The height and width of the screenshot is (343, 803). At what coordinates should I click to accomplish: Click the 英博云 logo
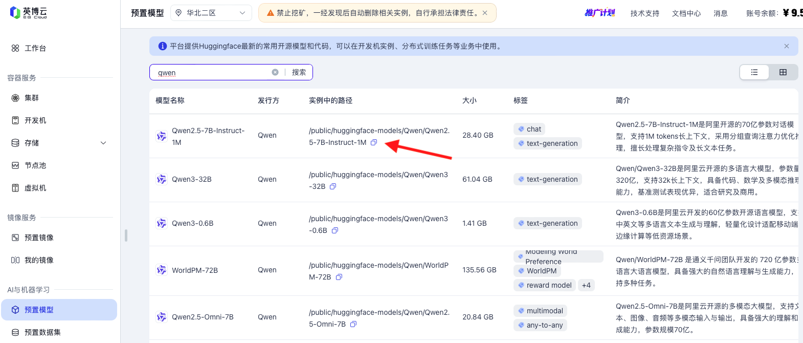pos(29,12)
